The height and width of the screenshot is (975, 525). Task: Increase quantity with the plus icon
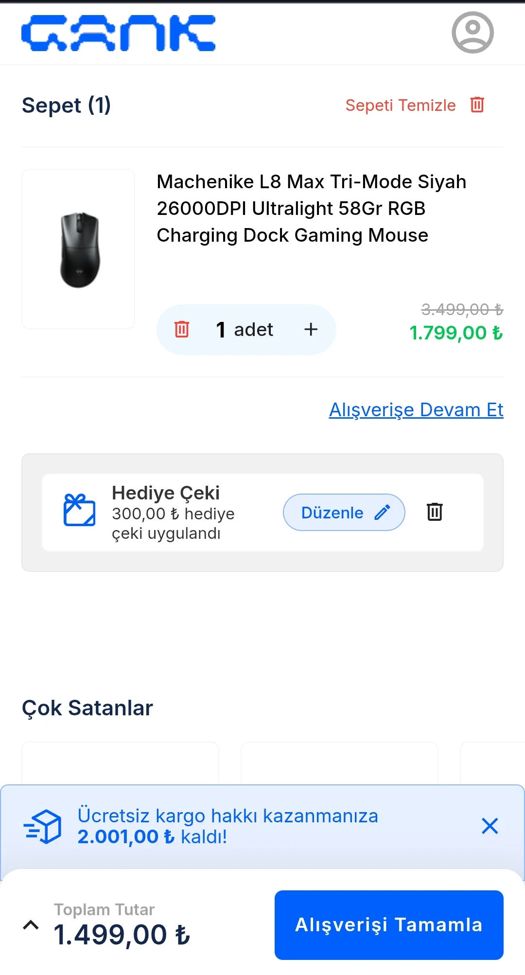(311, 329)
